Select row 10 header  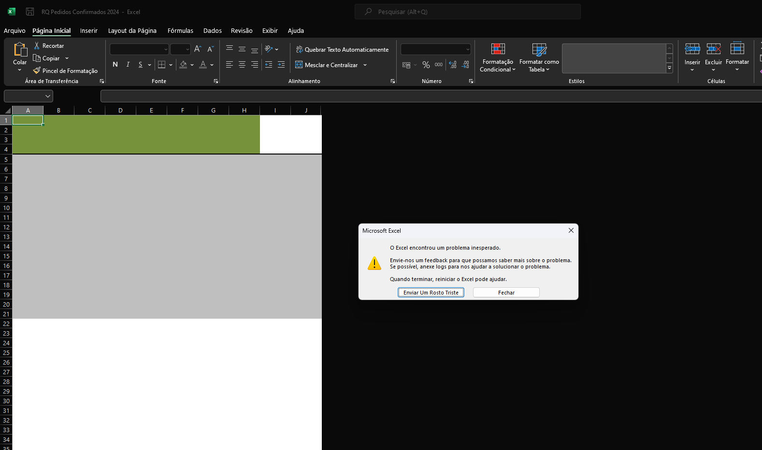click(x=6, y=208)
